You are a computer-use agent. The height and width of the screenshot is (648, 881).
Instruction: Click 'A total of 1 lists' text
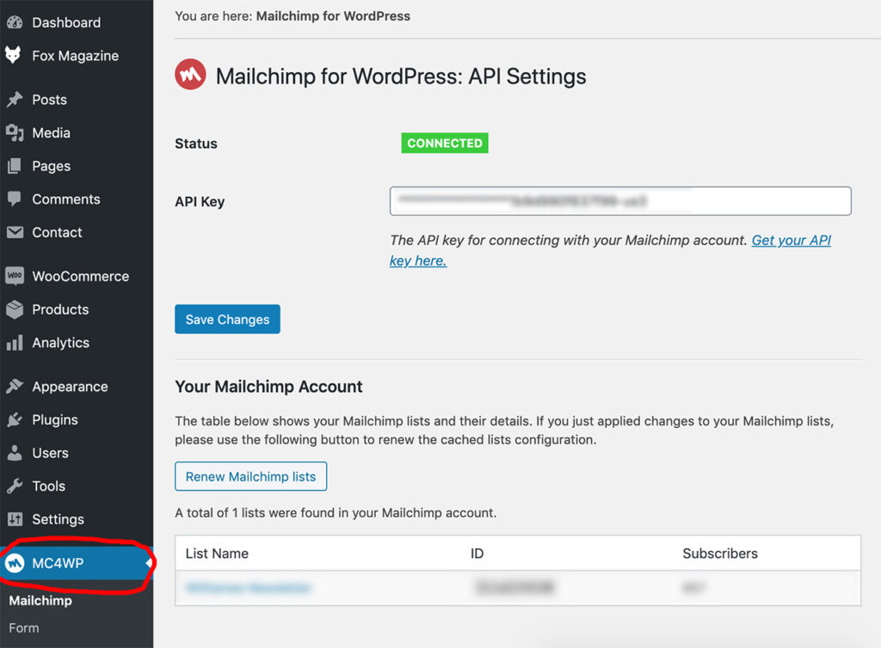(x=336, y=513)
